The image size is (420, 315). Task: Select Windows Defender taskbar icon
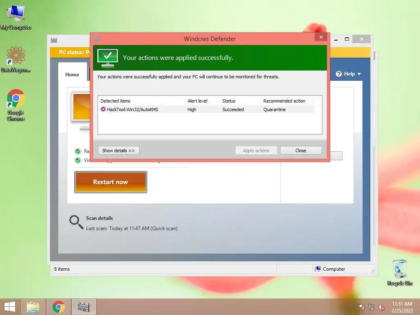pyautogui.click(x=84, y=307)
